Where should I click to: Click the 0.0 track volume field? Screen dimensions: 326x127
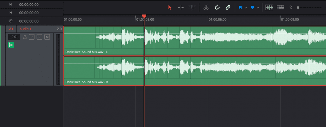click(x=14, y=37)
